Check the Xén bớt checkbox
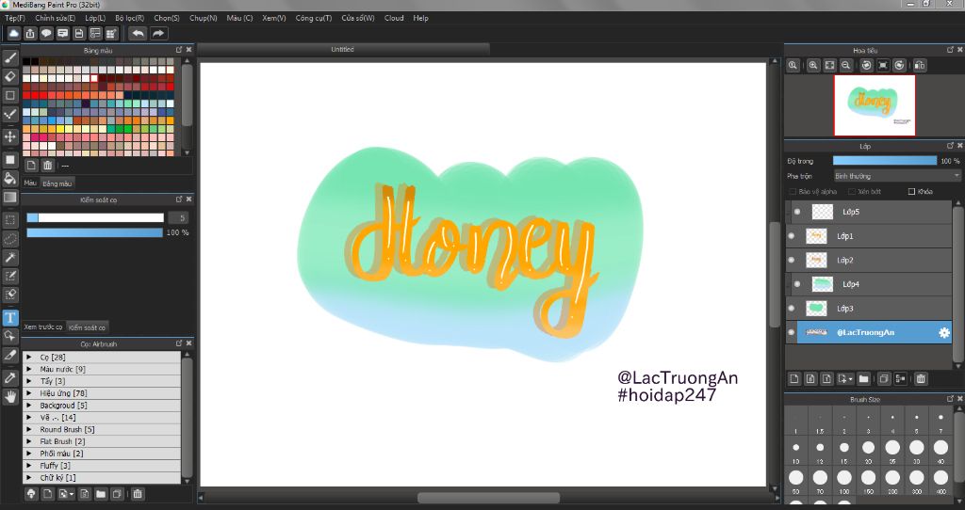The image size is (965, 510). point(852,192)
